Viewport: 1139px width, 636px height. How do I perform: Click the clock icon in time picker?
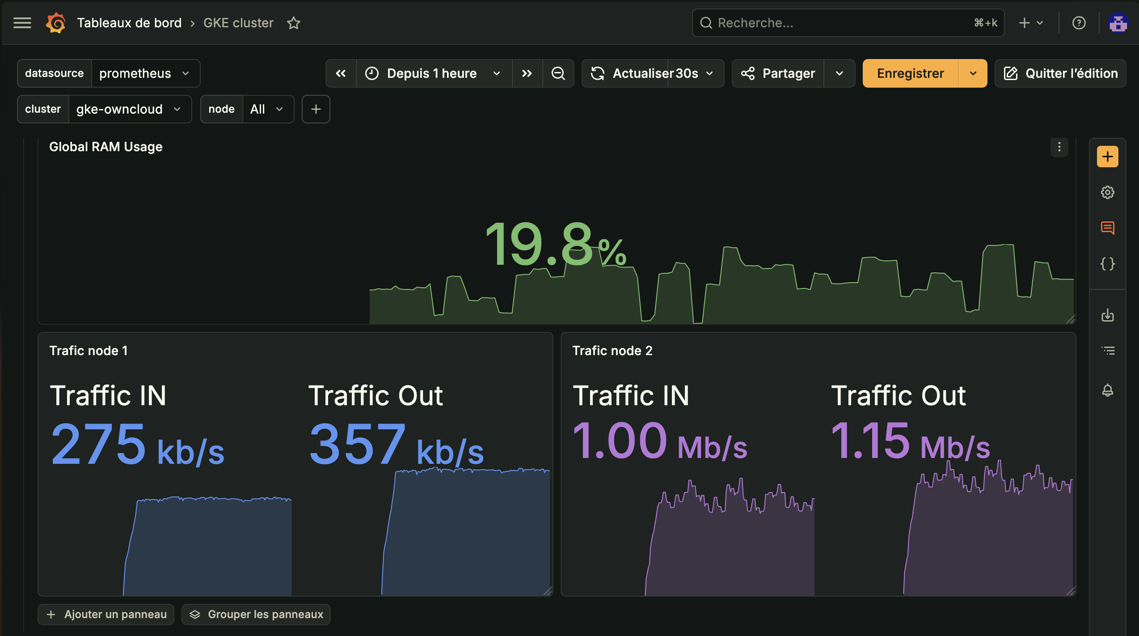pos(372,73)
